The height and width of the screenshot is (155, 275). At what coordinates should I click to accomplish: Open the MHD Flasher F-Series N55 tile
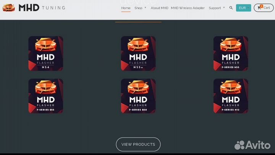tap(231, 54)
